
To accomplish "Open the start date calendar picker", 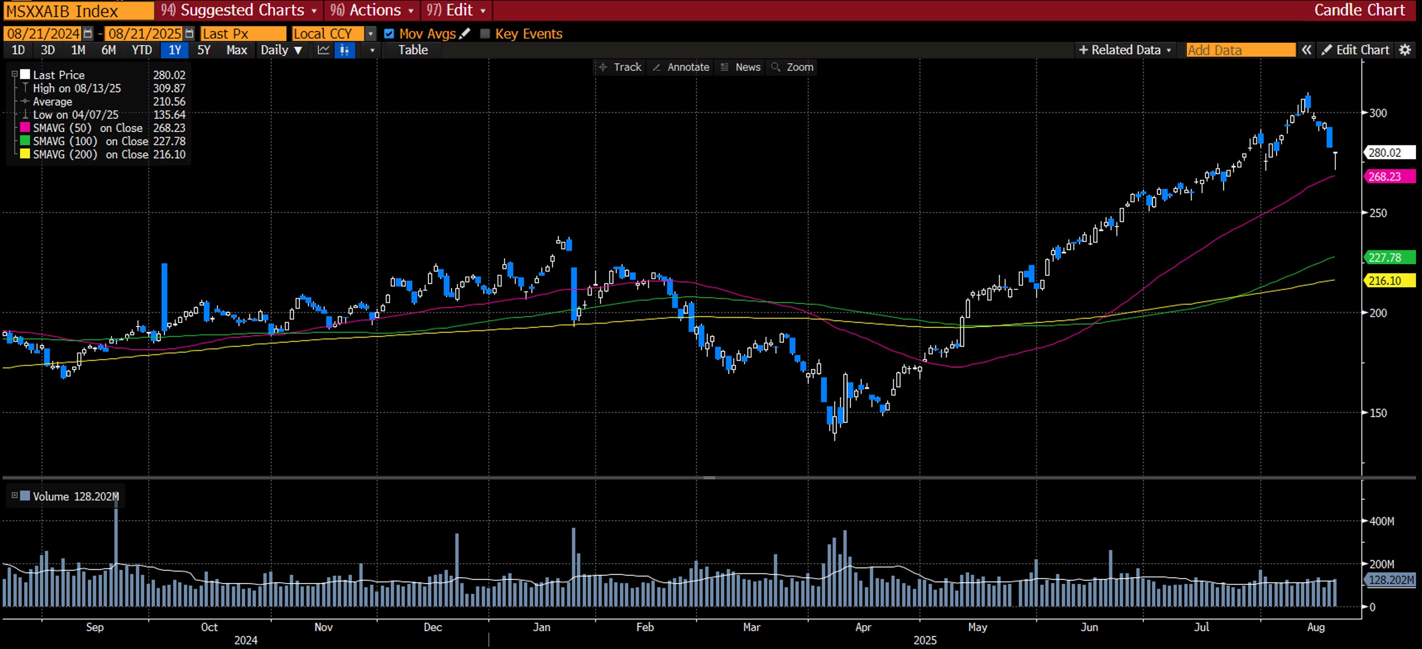I will (88, 33).
